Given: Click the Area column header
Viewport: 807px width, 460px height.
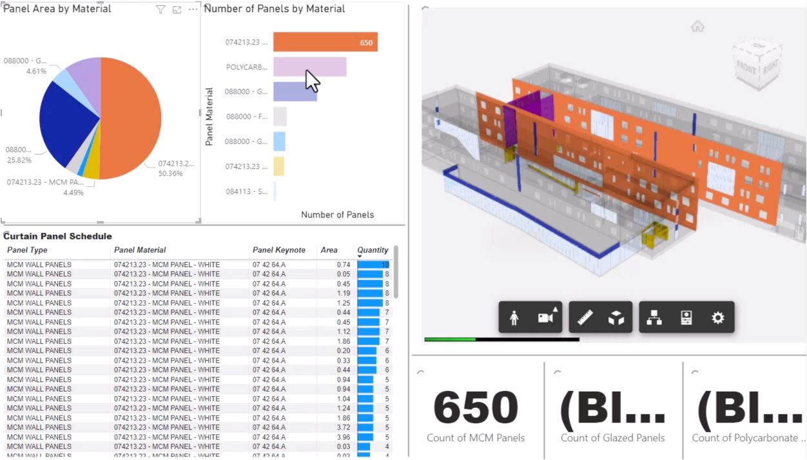Looking at the screenshot, I should coord(329,250).
